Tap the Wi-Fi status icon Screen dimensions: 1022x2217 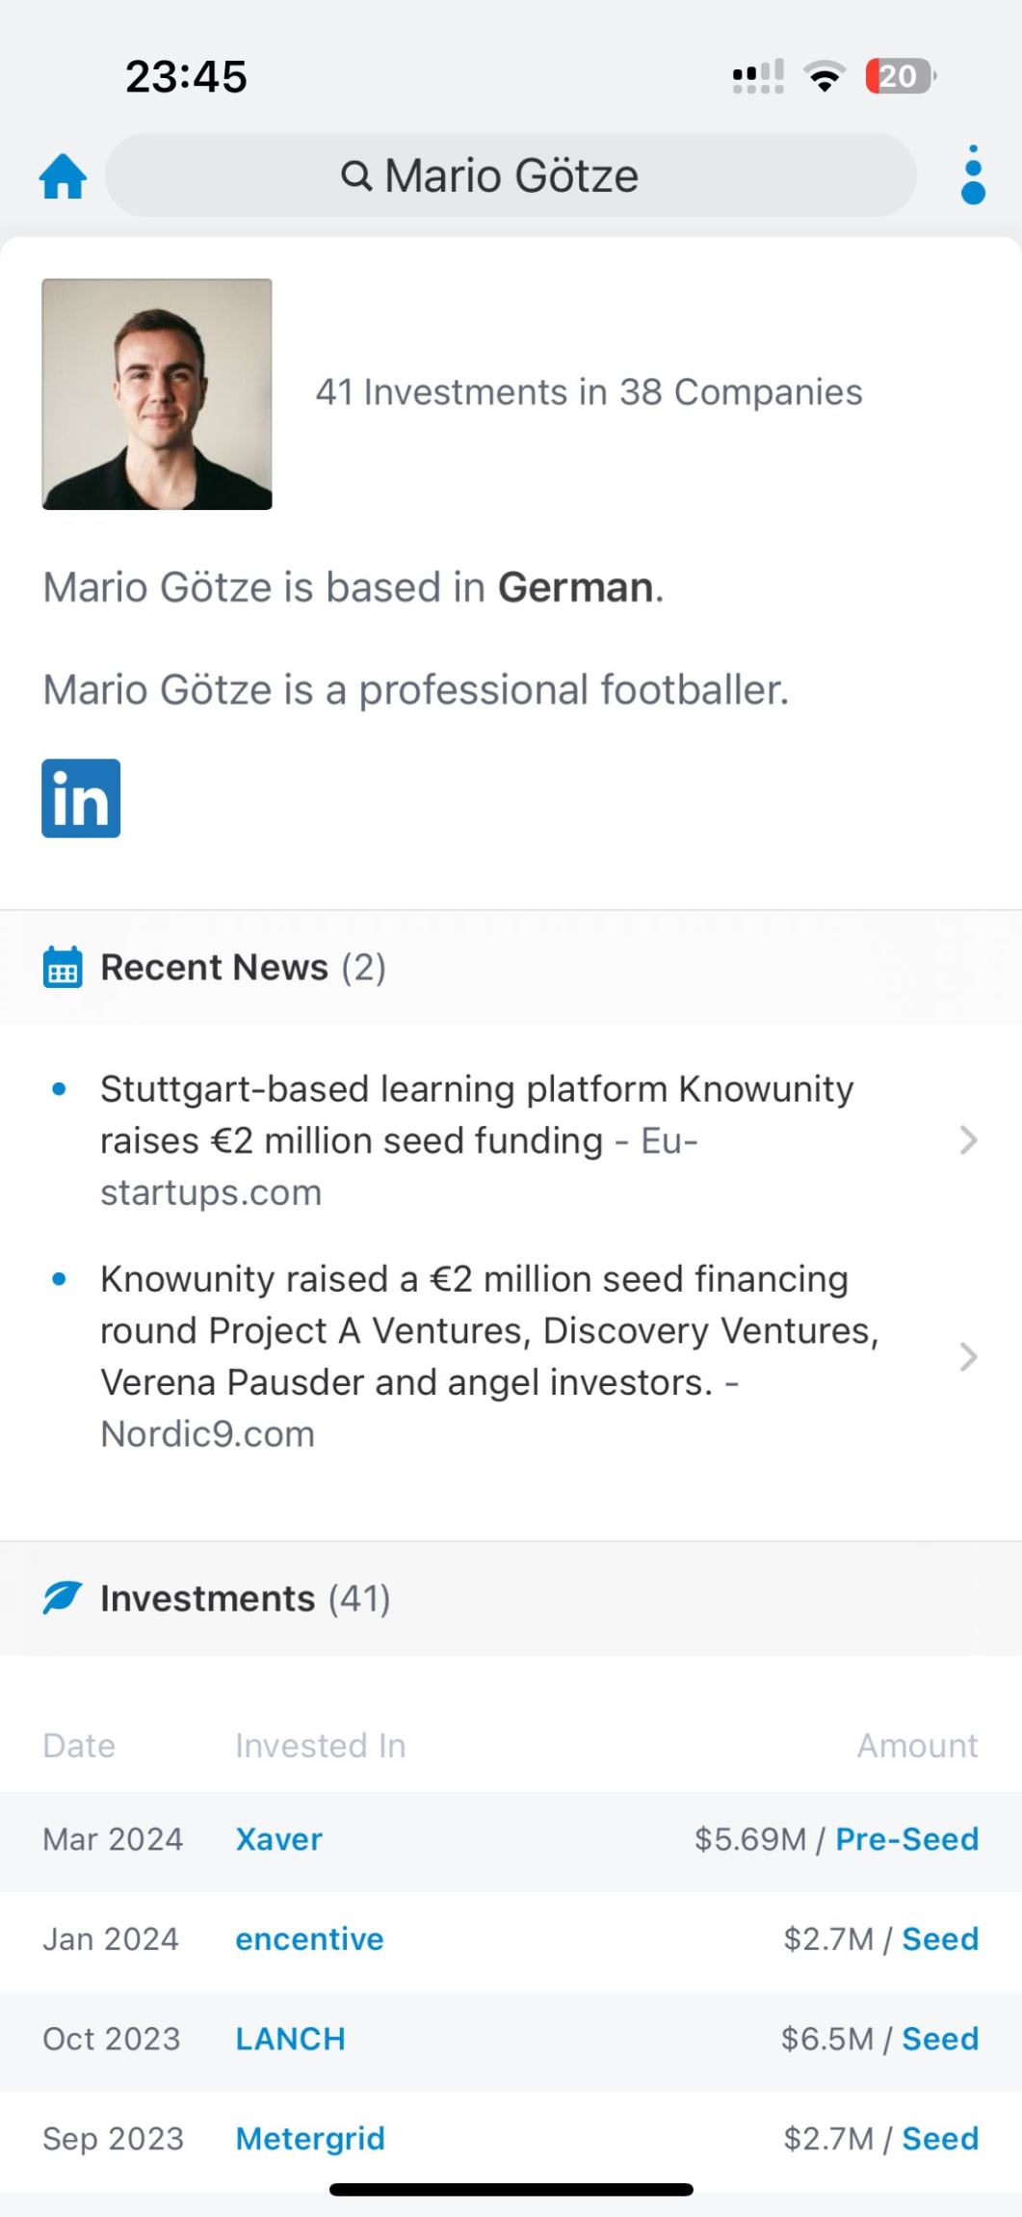pyautogui.click(x=824, y=76)
